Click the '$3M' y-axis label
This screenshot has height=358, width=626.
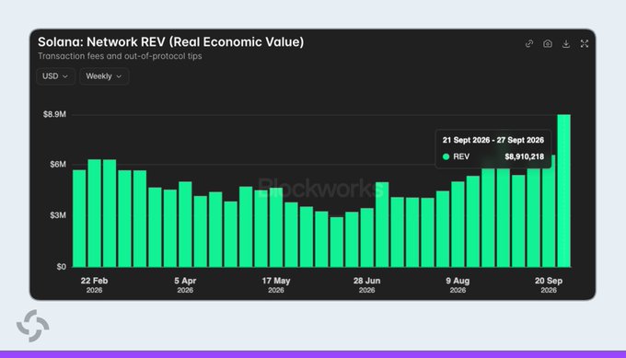pos(58,215)
